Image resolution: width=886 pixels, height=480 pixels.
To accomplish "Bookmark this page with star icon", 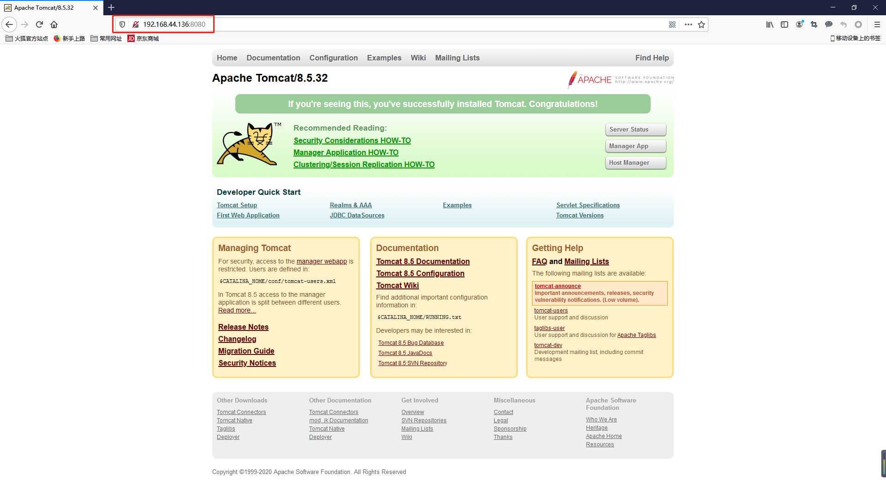I will click(701, 24).
